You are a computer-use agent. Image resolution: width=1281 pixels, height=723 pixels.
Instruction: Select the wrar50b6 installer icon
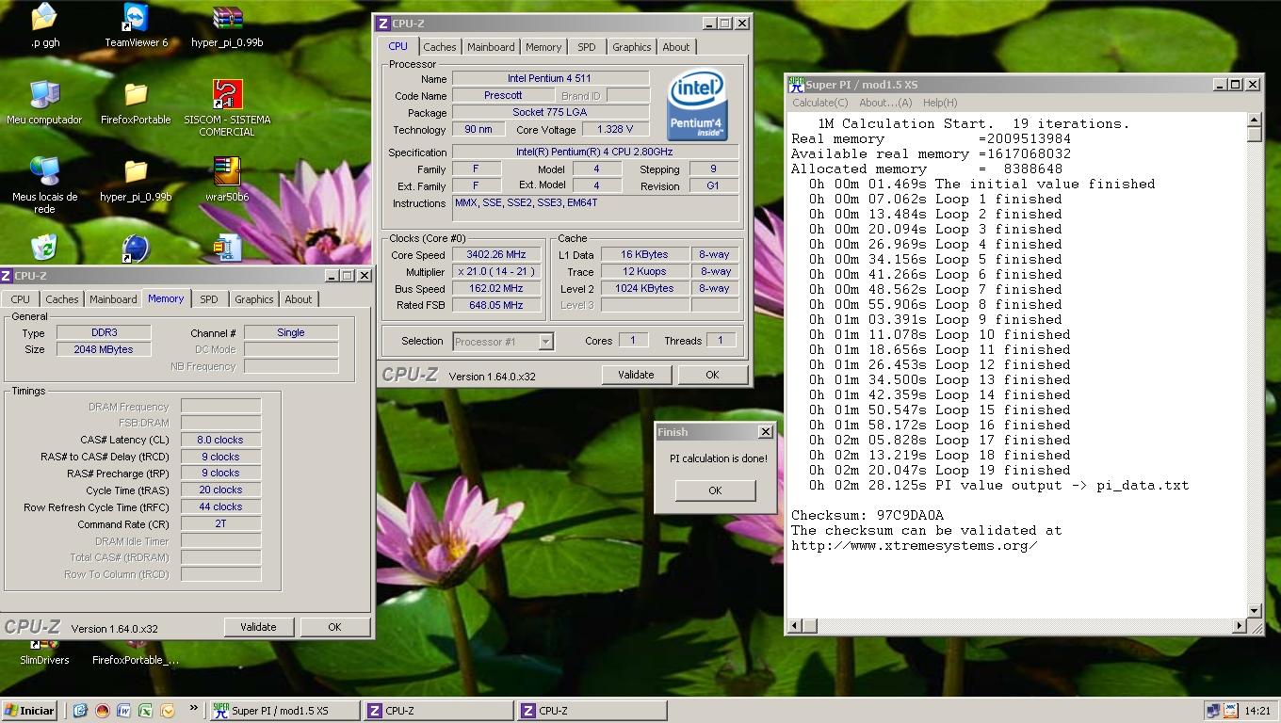227,171
